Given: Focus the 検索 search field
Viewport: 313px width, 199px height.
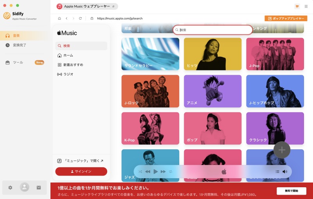Looking at the screenshot, I should click(x=213, y=30).
